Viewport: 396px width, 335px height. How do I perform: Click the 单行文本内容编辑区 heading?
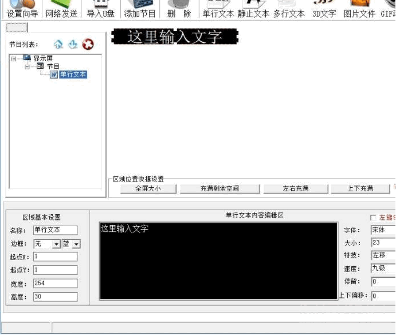[x=254, y=215]
